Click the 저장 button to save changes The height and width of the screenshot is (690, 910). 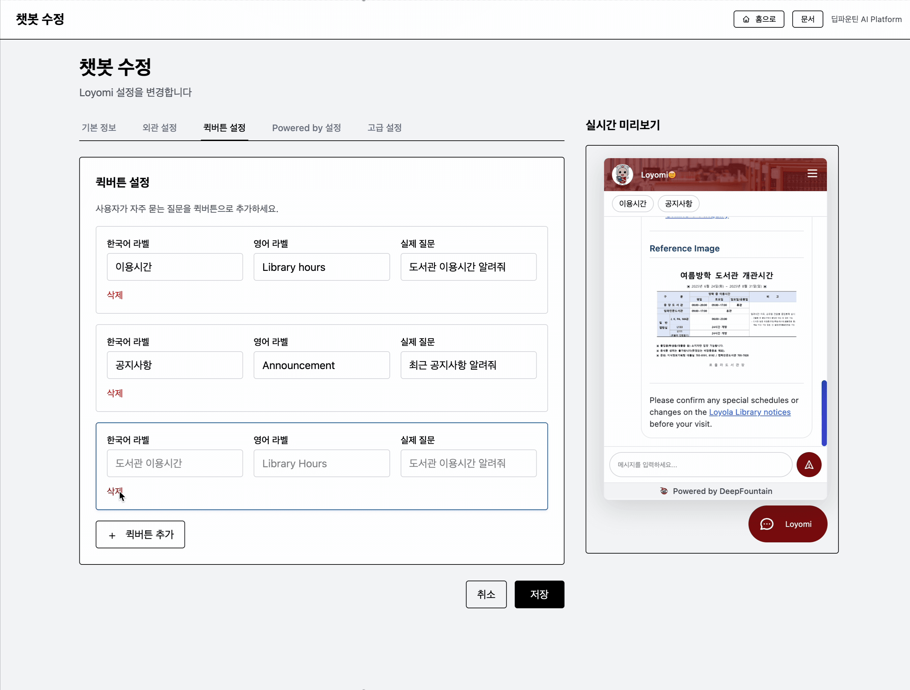[x=539, y=594]
